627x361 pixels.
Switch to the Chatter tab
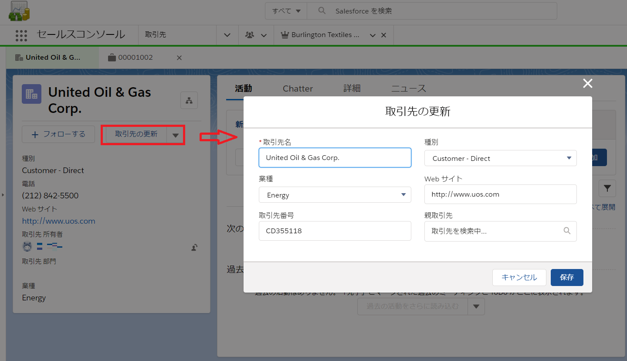click(x=298, y=89)
